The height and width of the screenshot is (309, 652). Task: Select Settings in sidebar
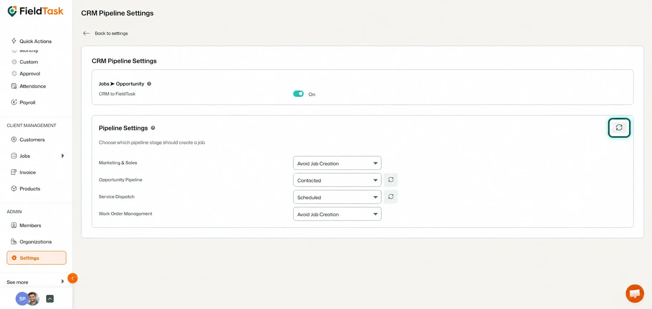pos(37,258)
